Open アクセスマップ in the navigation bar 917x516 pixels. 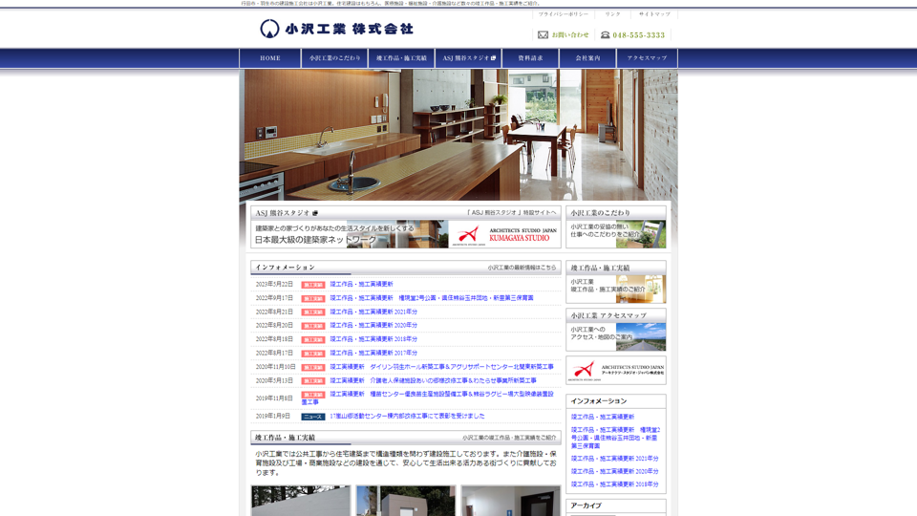(x=647, y=58)
